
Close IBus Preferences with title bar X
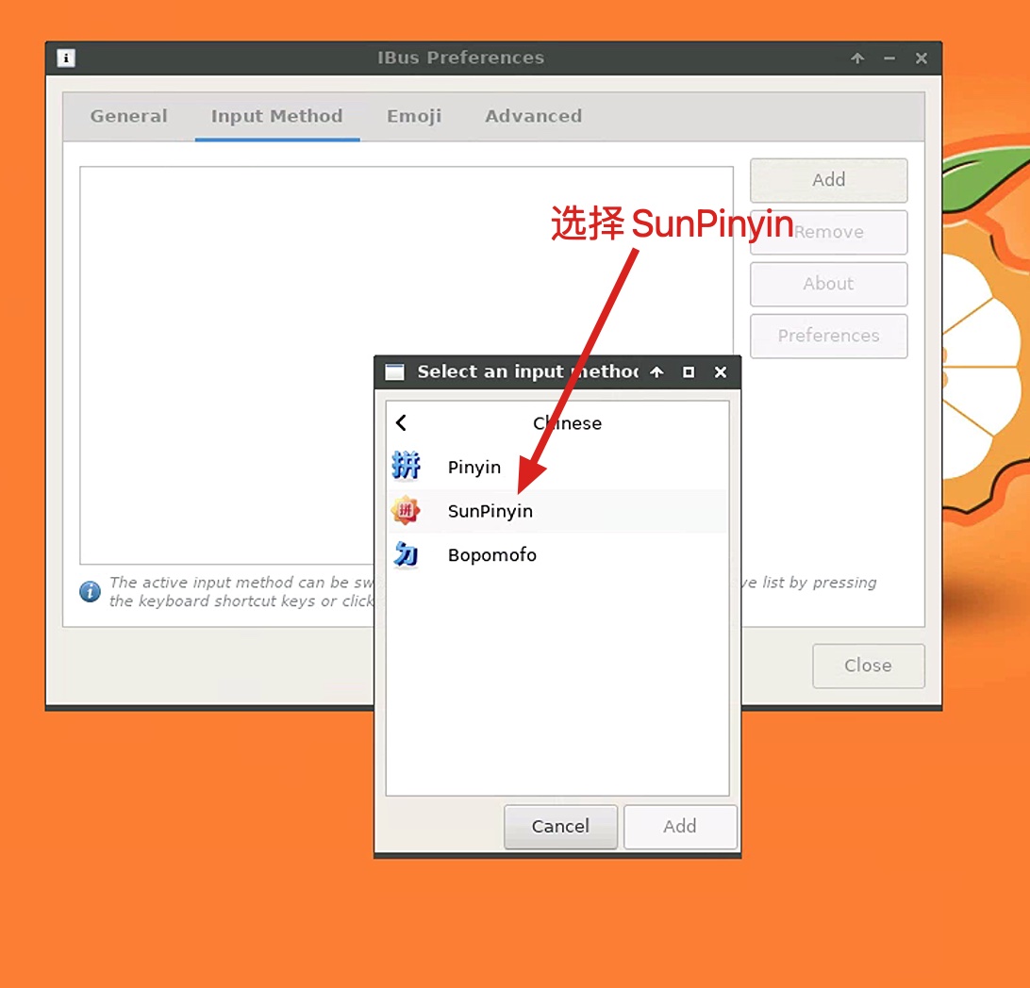(922, 58)
